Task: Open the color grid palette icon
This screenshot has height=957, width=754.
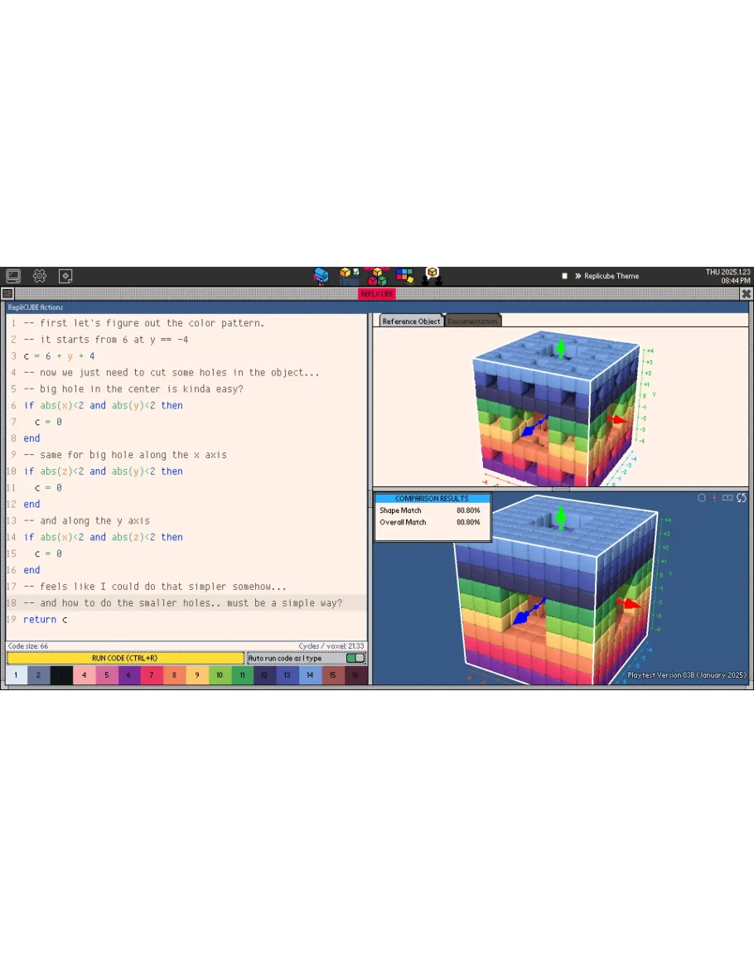Action: 404,276
